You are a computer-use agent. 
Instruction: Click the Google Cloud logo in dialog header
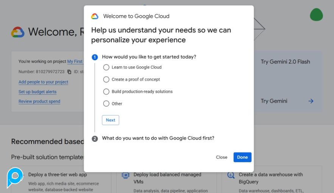point(95,16)
